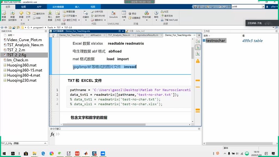Screen dimensions: 279x157
Task: Click the notification bell icon
Action: coord(267,7)
